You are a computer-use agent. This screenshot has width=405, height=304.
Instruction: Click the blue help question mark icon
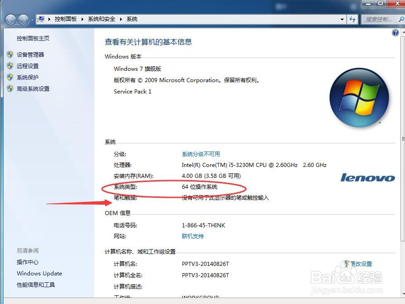(x=395, y=32)
